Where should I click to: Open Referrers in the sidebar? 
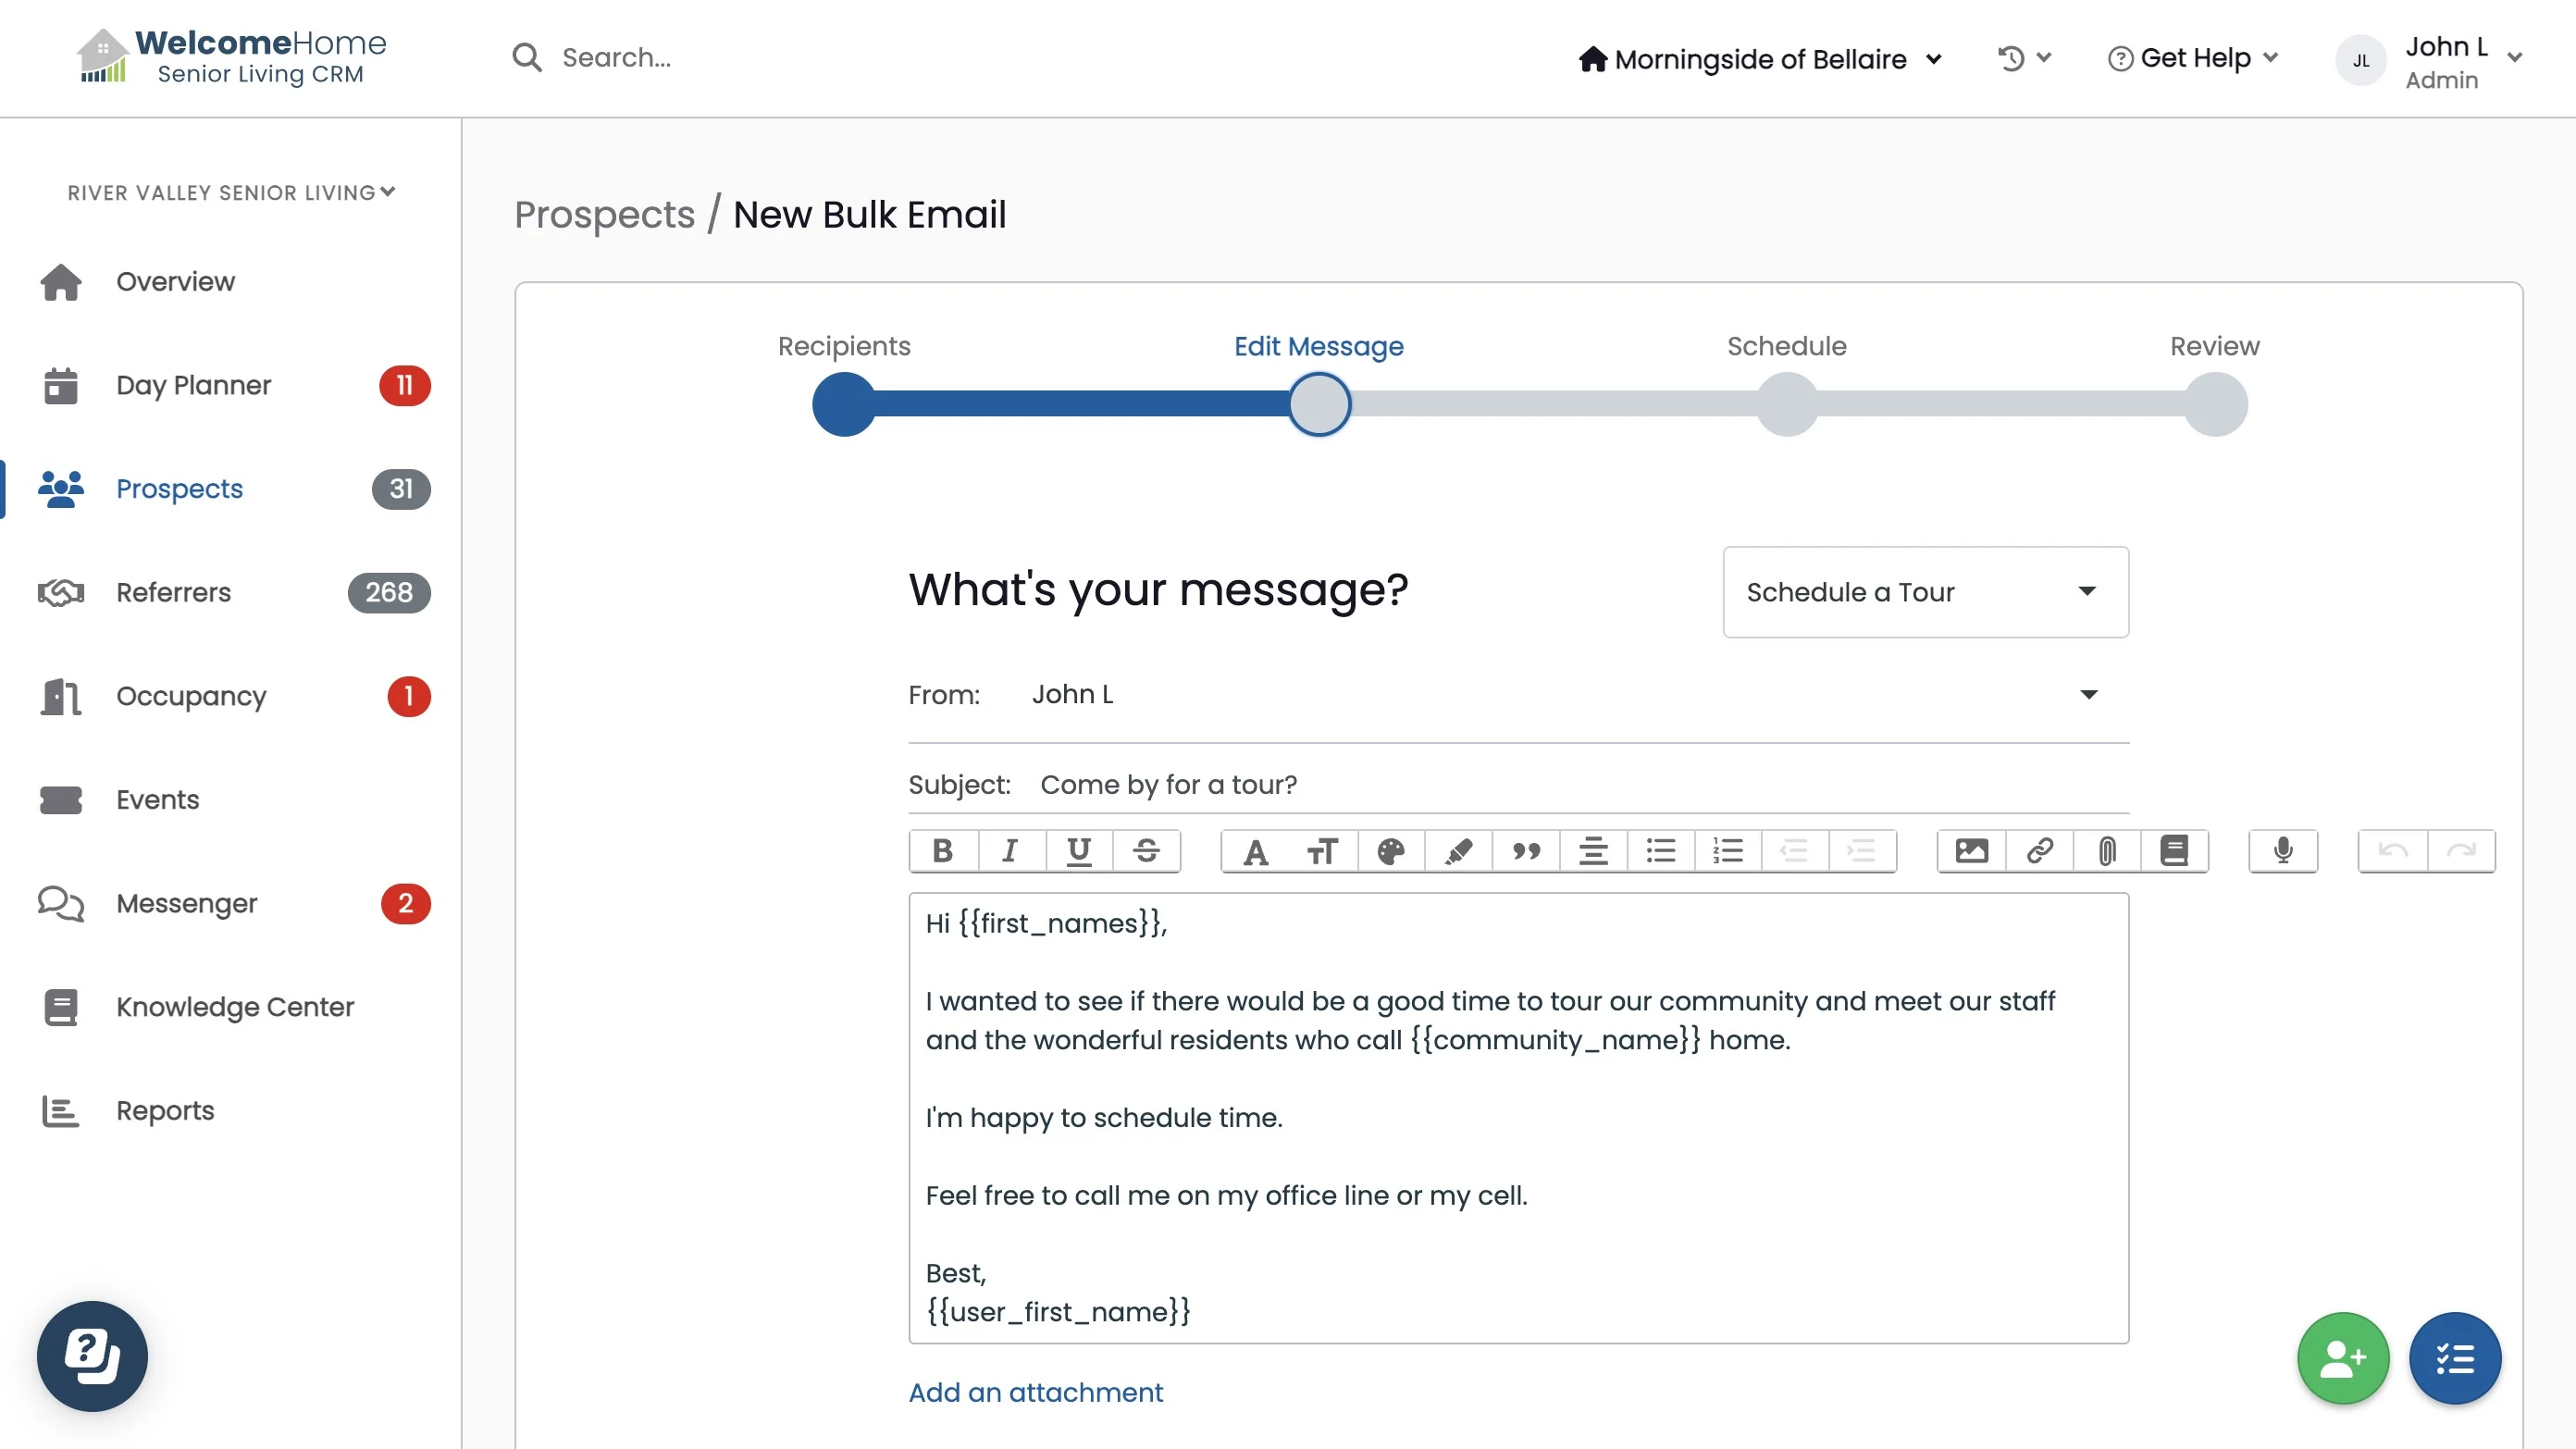(173, 592)
